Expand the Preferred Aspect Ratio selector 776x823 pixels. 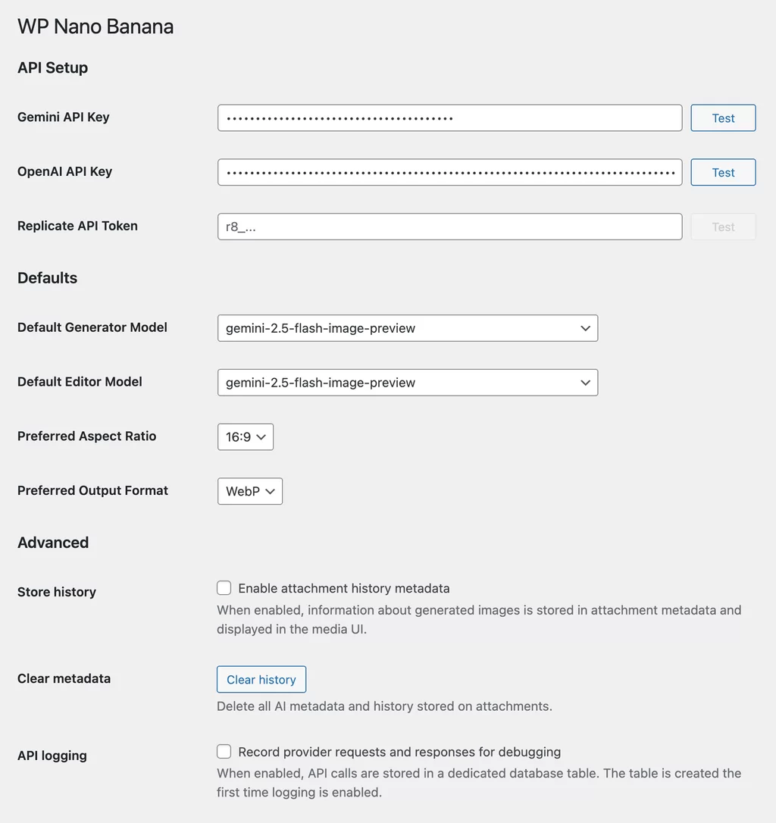point(245,437)
